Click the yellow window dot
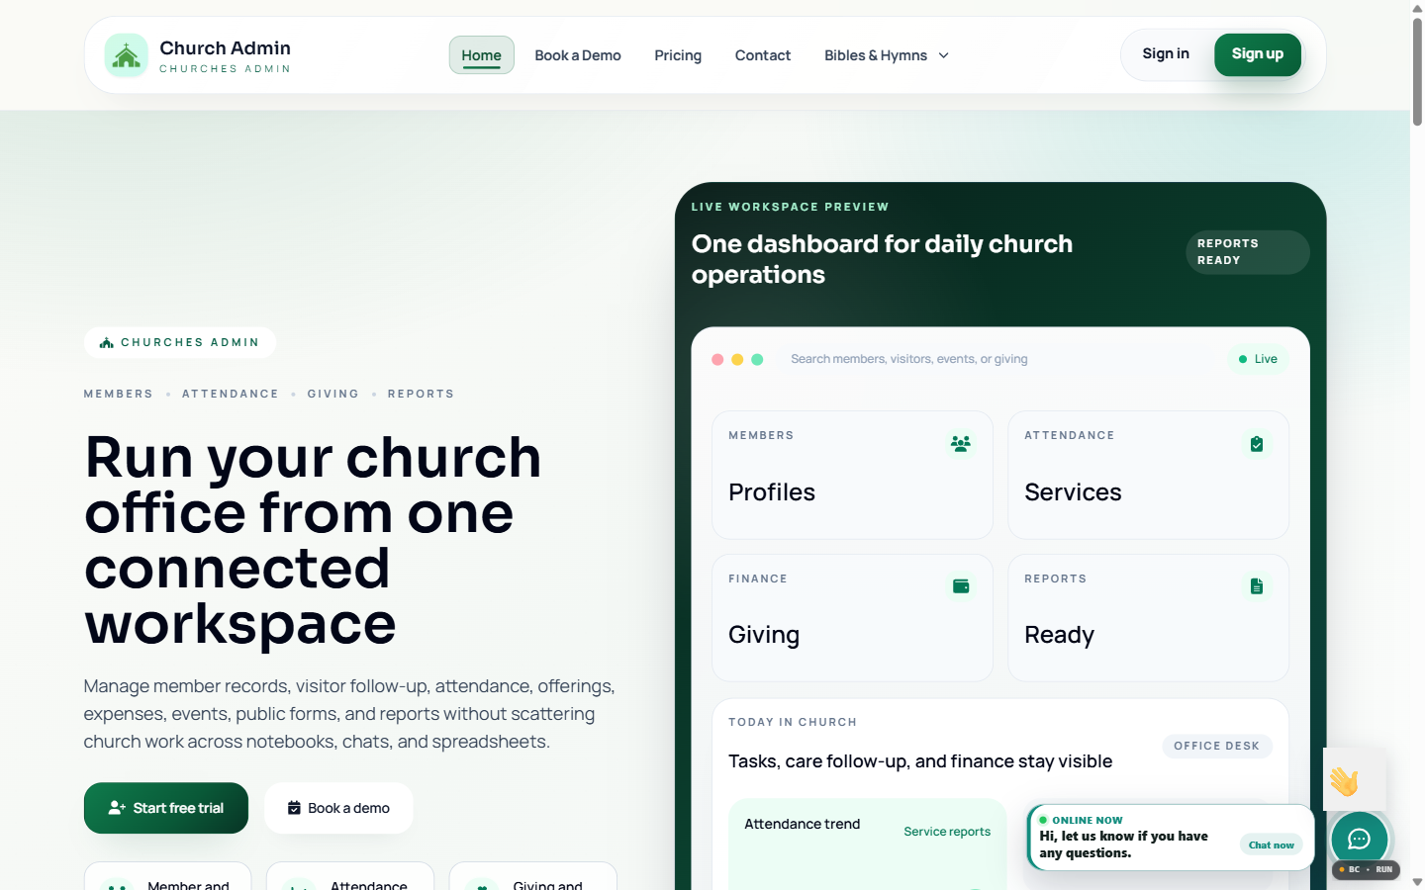The image size is (1425, 890). (737, 359)
